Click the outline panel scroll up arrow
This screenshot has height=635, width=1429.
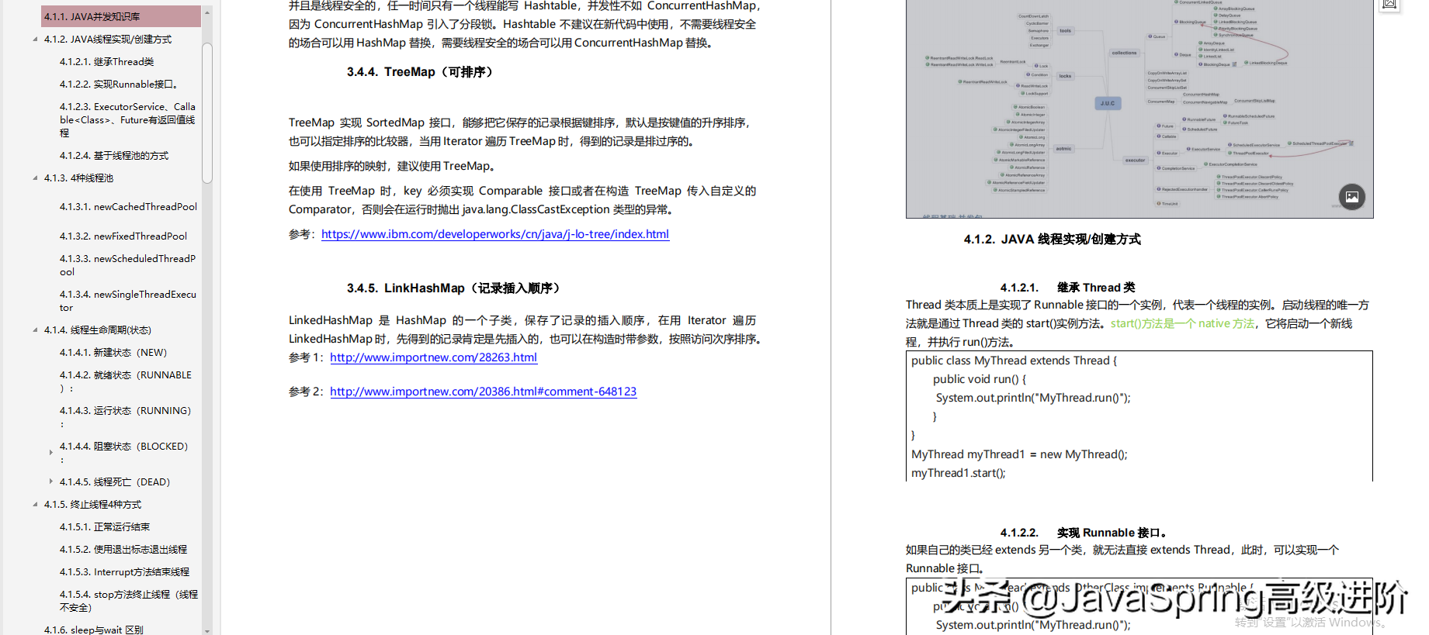(x=207, y=13)
